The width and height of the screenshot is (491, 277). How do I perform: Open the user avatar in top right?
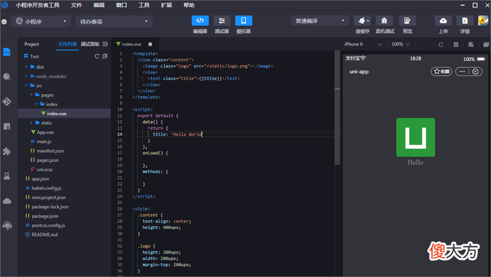(483, 21)
